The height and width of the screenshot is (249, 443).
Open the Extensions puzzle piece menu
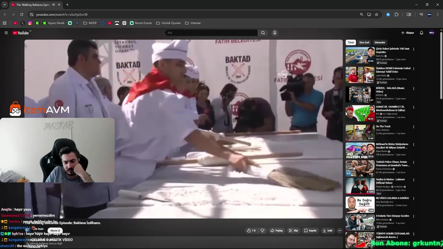(397, 15)
